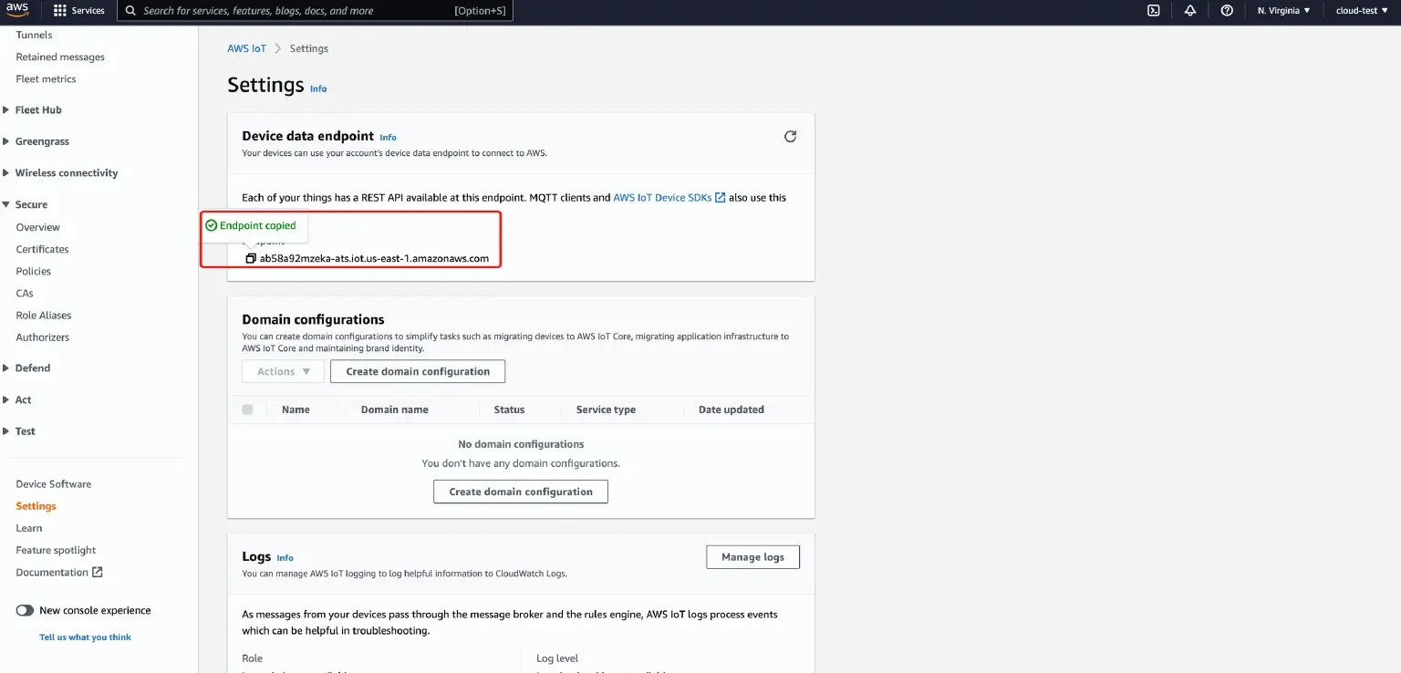
Task: Click the refresh icon on Device data endpoint
Action: click(x=790, y=136)
